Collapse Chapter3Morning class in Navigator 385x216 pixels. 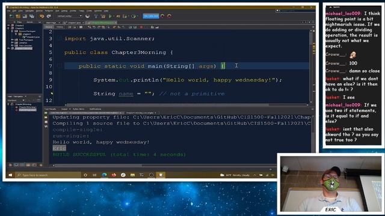pyautogui.click(x=8, y=104)
